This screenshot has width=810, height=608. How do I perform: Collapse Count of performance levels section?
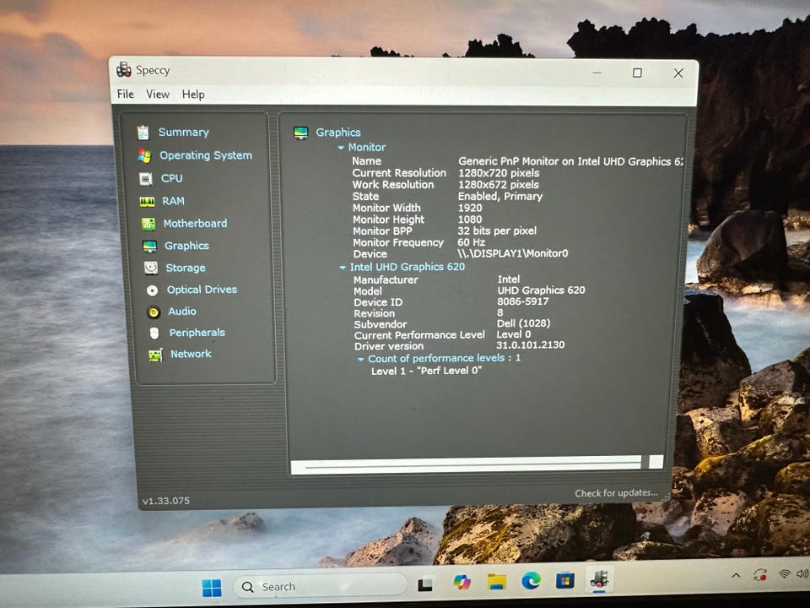(x=361, y=360)
